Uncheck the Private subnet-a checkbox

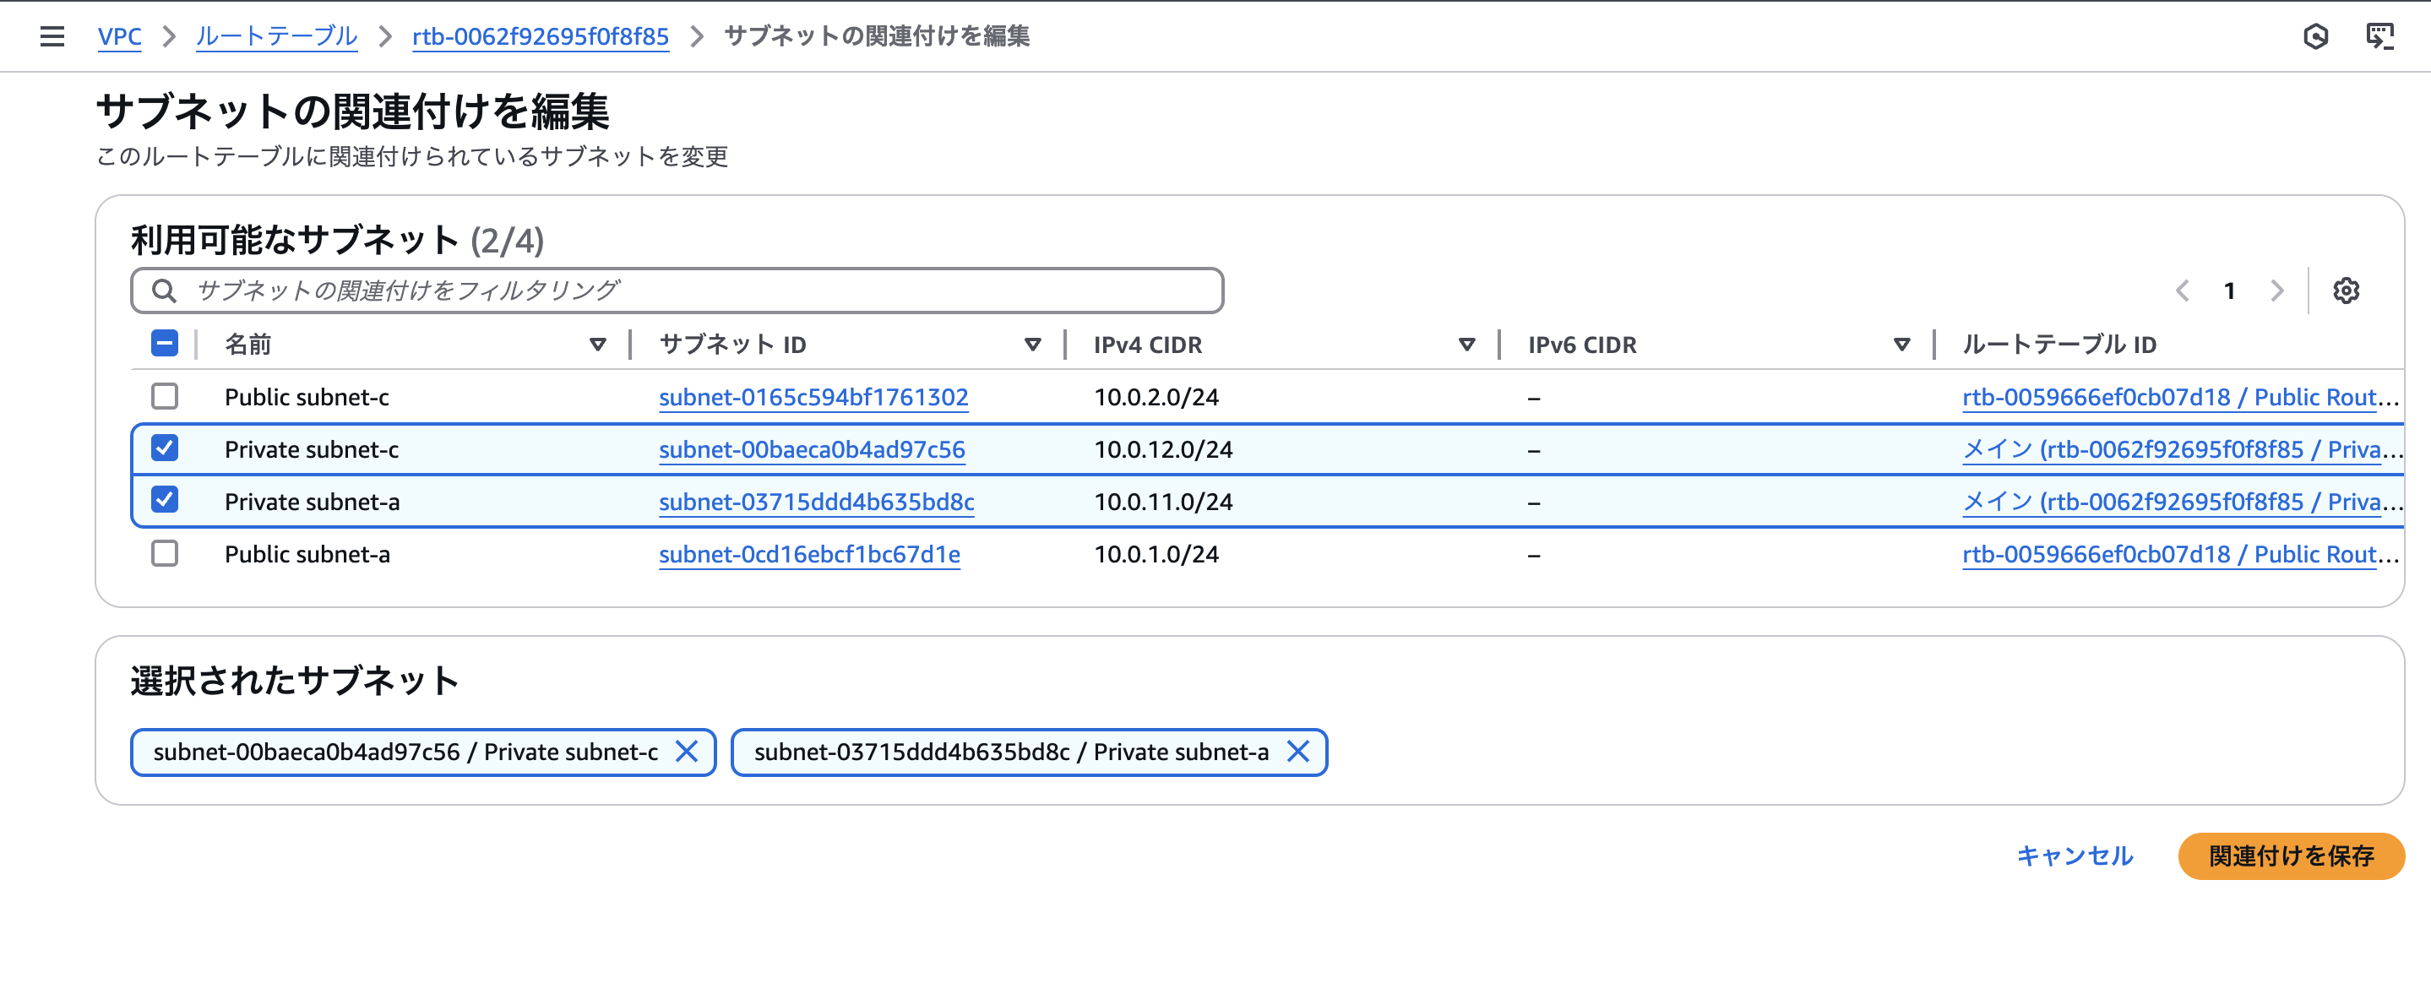tap(164, 500)
